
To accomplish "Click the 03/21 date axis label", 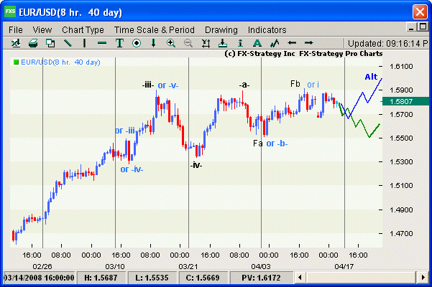I will (188, 266).
